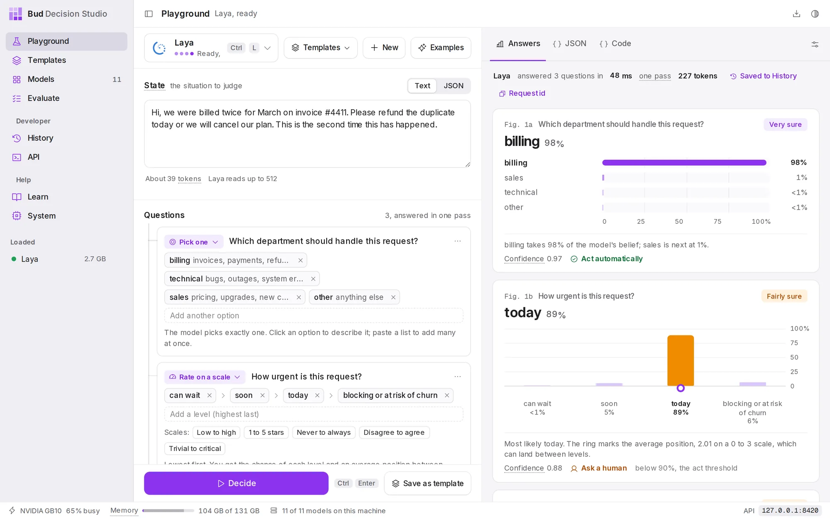Screen dimensions: 830x519
Task: Switch to the Code results tab
Action: pos(615,44)
